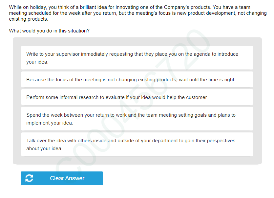Click the phrase 'implement your idea.' in fourth option
Image resolution: width=274 pixels, height=198 pixels.
point(50,123)
